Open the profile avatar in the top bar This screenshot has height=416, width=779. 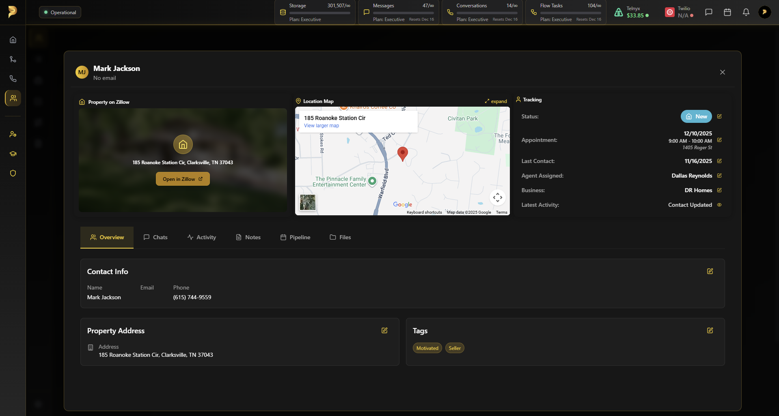[x=765, y=12]
